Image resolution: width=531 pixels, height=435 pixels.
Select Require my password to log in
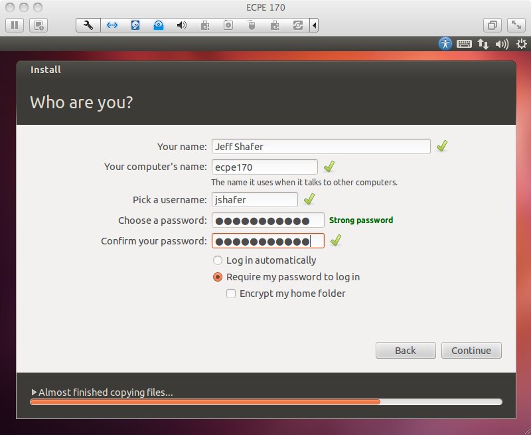coord(218,277)
